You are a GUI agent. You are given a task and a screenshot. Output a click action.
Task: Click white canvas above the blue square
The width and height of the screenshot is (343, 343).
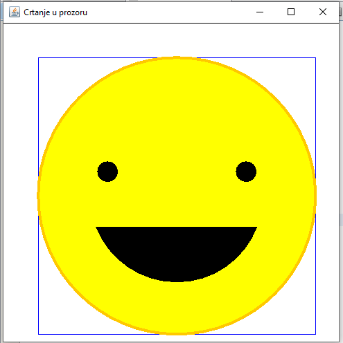pos(171,39)
